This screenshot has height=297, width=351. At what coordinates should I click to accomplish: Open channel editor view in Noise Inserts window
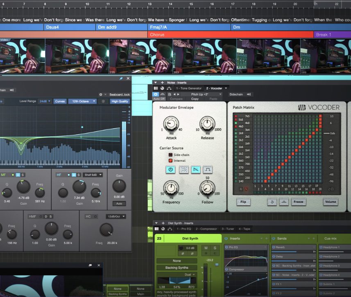click(156, 88)
